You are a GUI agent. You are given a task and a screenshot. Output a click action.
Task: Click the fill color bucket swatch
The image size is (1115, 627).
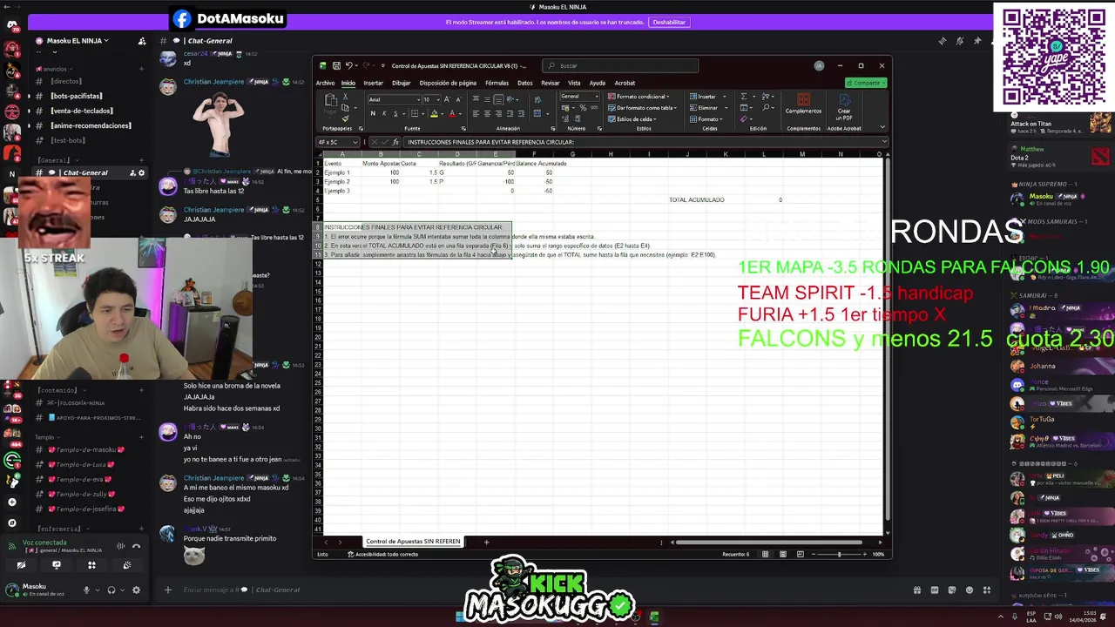pos(434,114)
